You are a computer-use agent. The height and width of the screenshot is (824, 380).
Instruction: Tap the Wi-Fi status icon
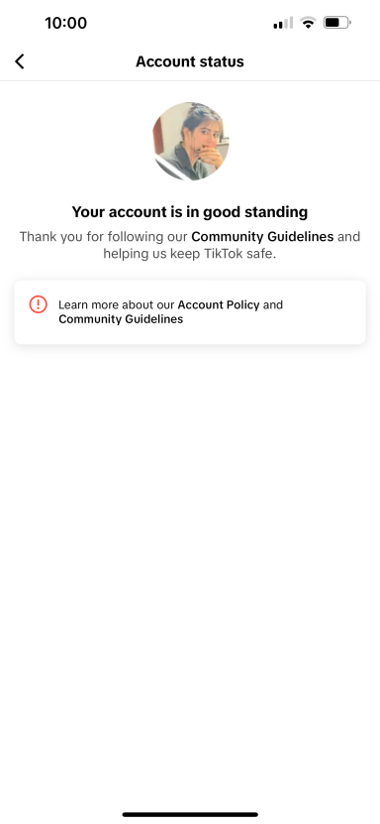pyautogui.click(x=308, y=23)
